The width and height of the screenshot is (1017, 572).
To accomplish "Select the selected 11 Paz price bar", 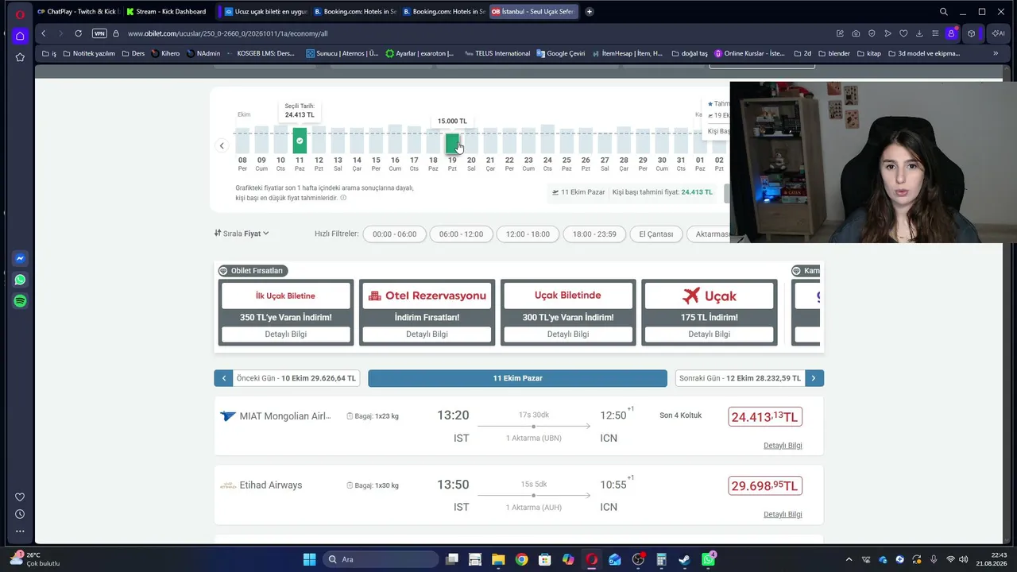I will coord(300,141).
